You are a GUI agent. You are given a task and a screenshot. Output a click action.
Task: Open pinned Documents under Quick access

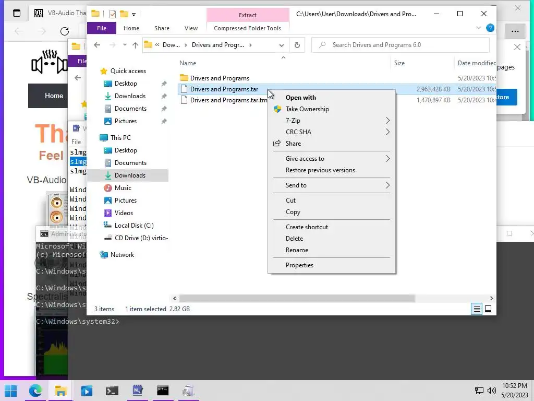click(130, 109)
